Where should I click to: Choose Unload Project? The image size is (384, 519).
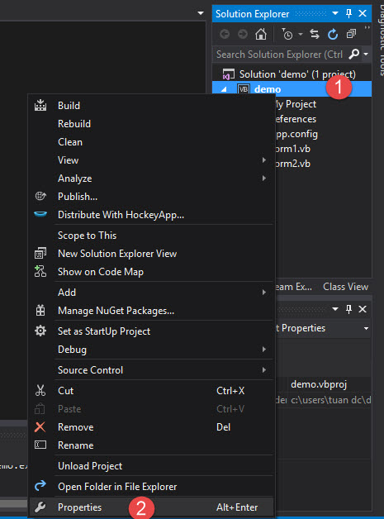tap(153, 466)
